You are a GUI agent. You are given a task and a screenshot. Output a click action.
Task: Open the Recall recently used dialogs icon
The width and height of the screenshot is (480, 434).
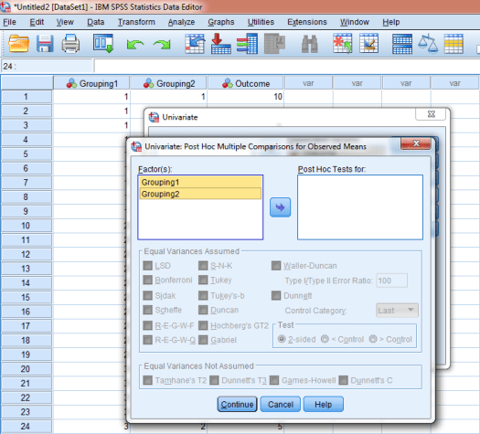coord(103,44)
